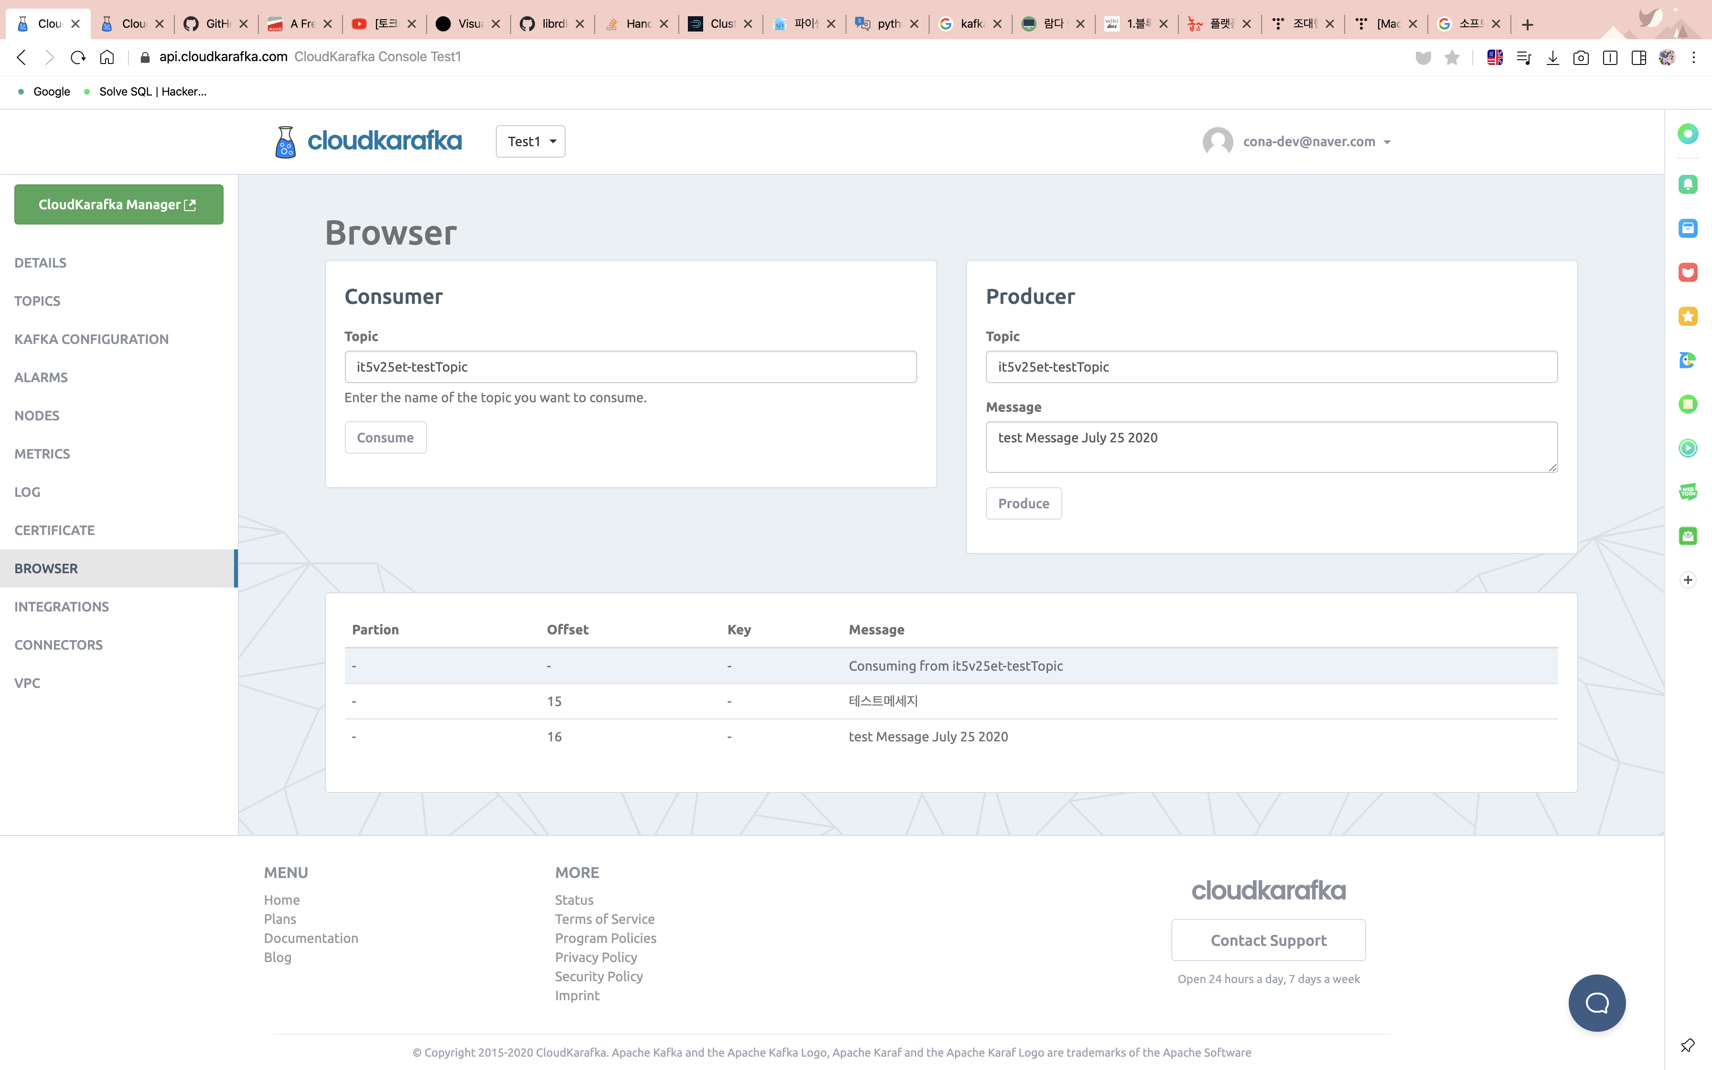Go to TOPICS in the sidebar

(37, 301)
